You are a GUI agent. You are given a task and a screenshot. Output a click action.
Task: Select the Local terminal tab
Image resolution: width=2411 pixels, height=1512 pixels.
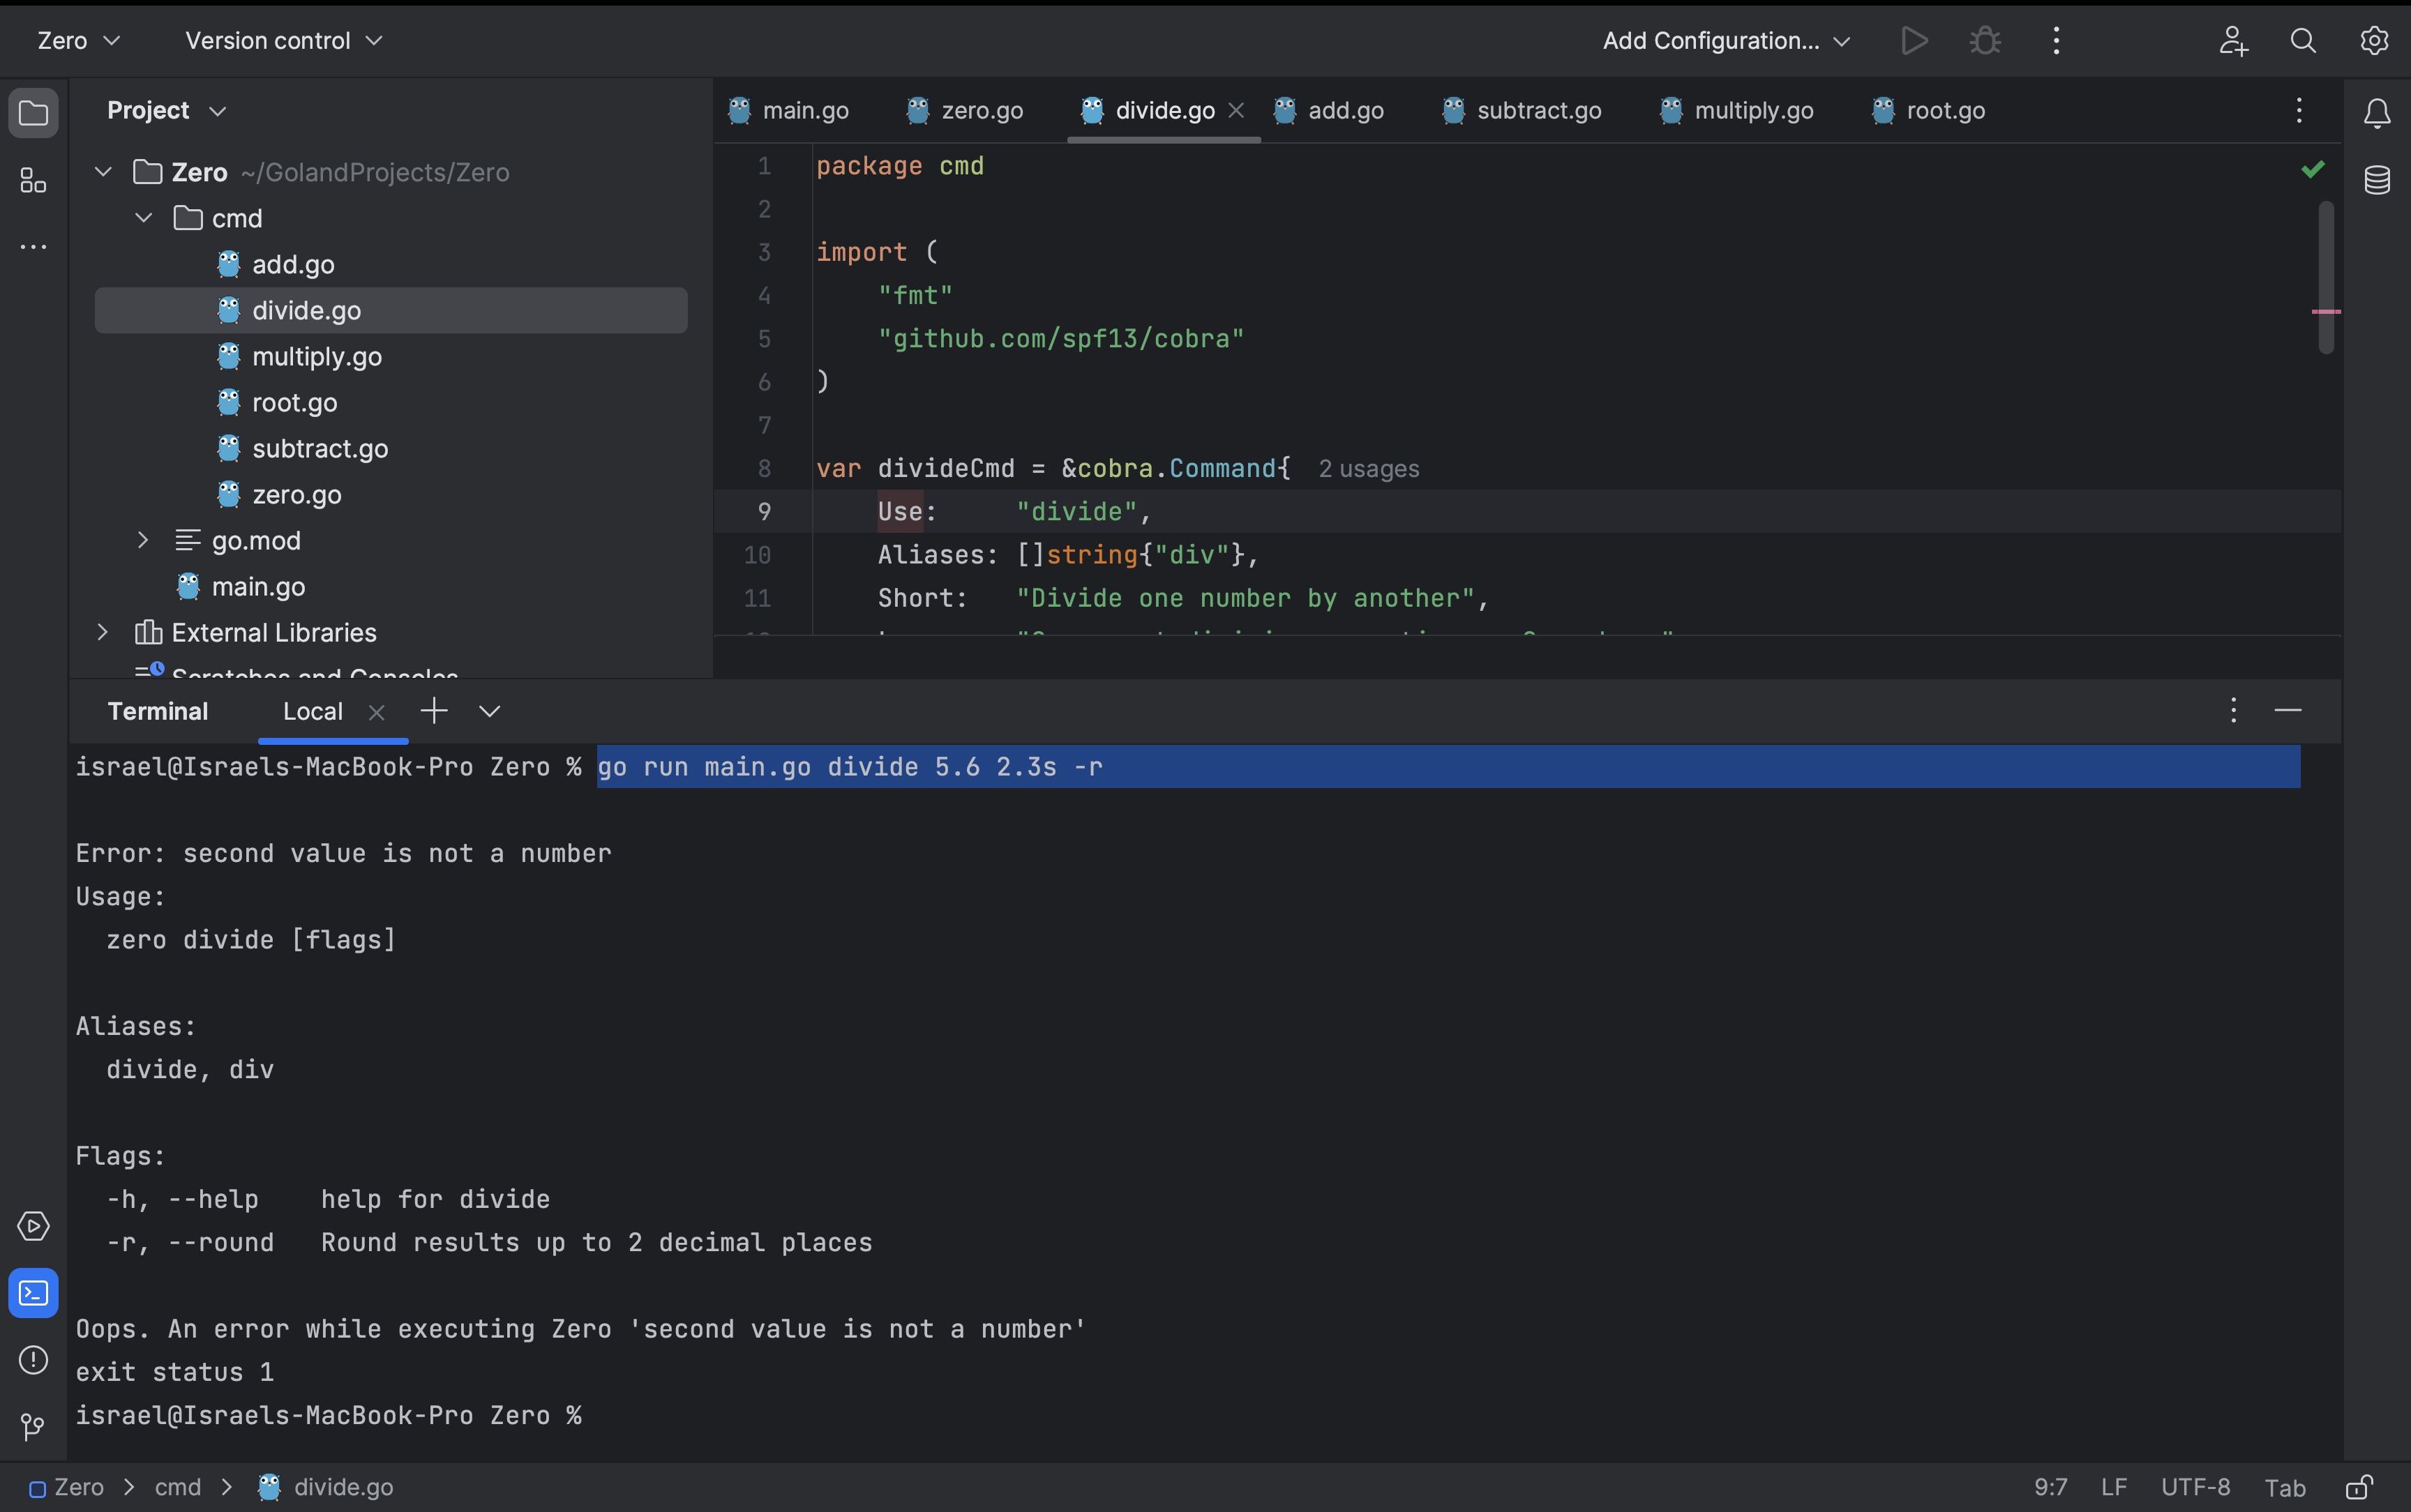pyautogui.click(x=312, y=711)
